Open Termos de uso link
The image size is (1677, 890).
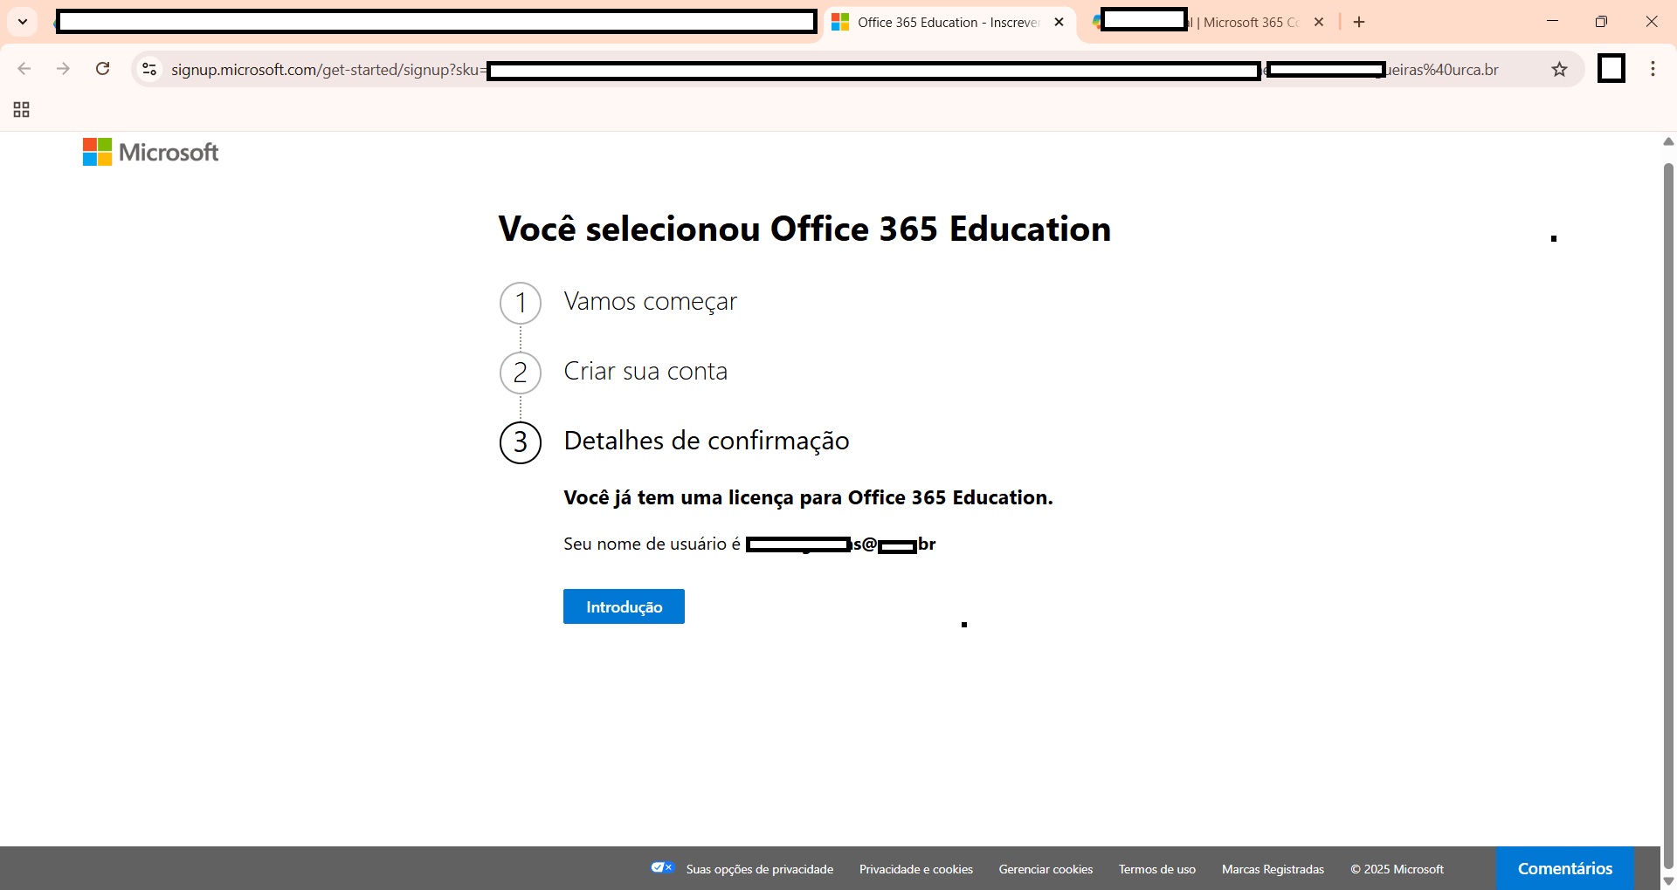(1156, 869)
